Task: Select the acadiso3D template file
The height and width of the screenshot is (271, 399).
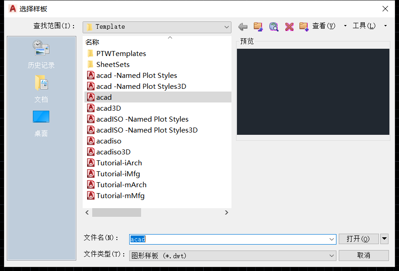Action: (x=113, y=152)
